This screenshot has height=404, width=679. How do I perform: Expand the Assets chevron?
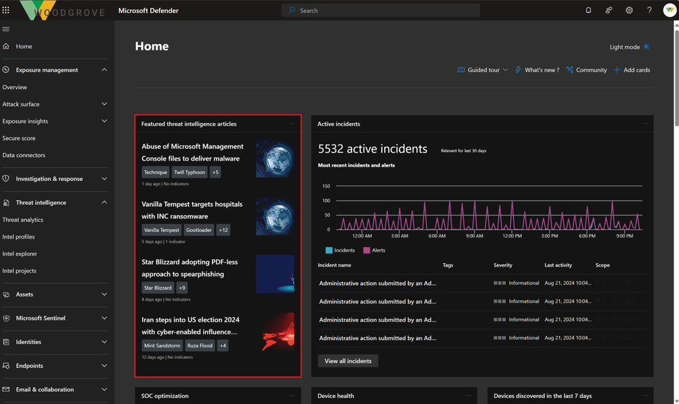point(105,294)
